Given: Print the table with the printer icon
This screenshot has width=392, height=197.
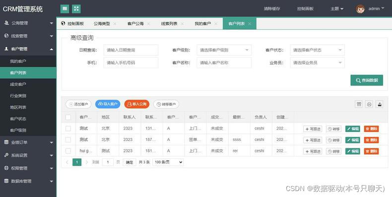Looking at the screenshot, I should (369, 104).
